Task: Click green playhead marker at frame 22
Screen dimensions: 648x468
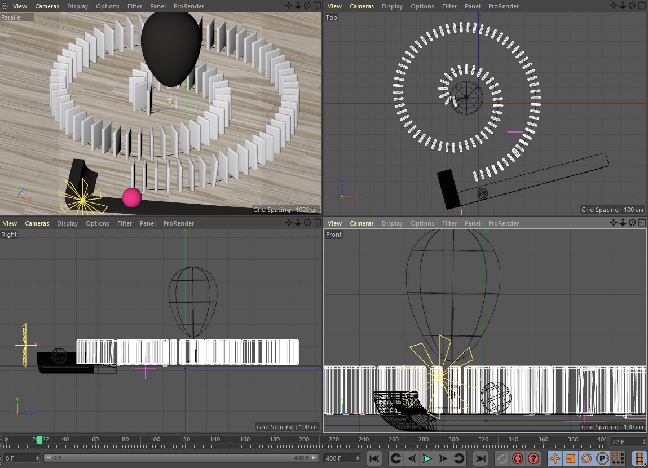Action: [x=39, y=440]
